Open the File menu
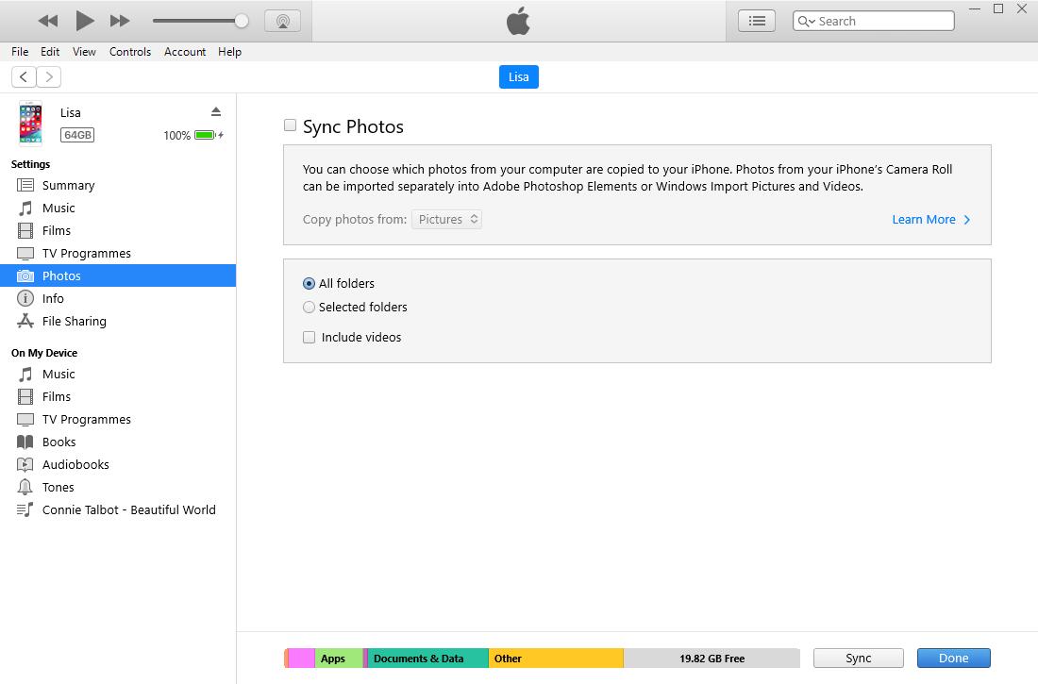The height and width of the screenshot is (684, 1038). (20, 52)
